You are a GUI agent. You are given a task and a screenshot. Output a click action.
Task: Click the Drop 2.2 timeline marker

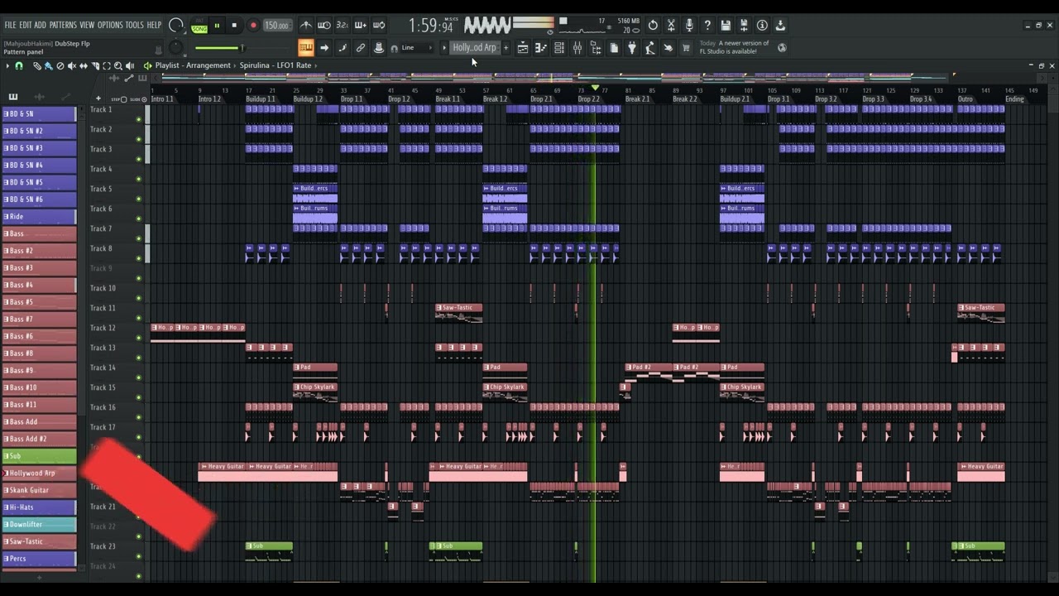coord(589,99)
